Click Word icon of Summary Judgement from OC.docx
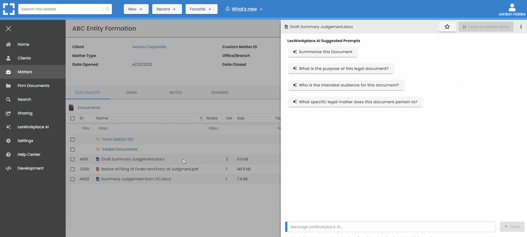The width and height of the screenshot is (527, 237). (98, 179)
